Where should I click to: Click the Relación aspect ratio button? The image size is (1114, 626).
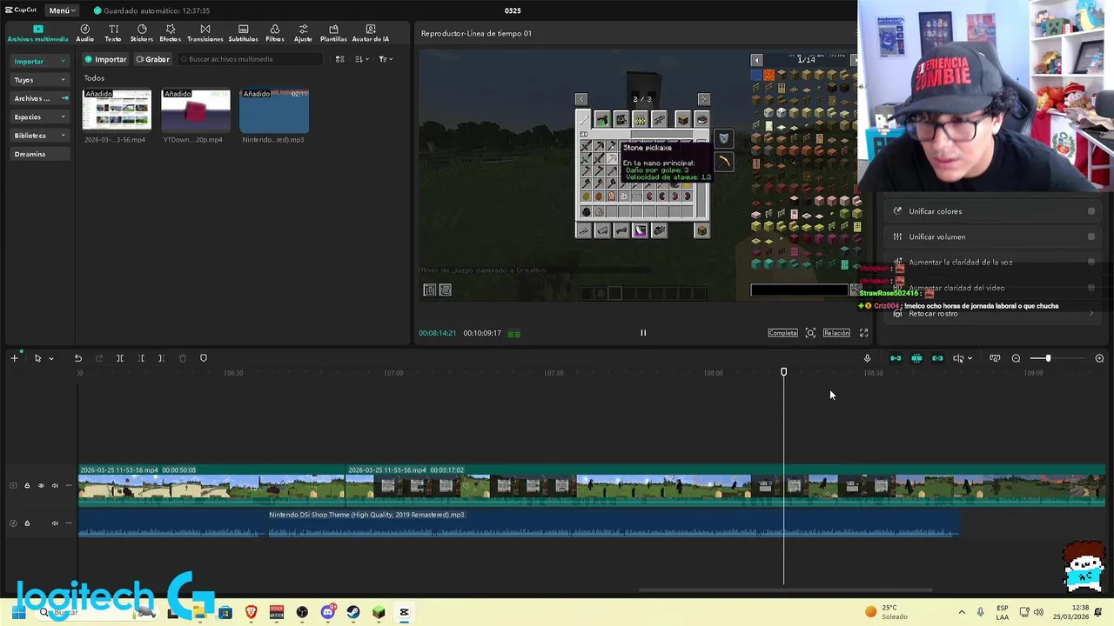(836, 333)
